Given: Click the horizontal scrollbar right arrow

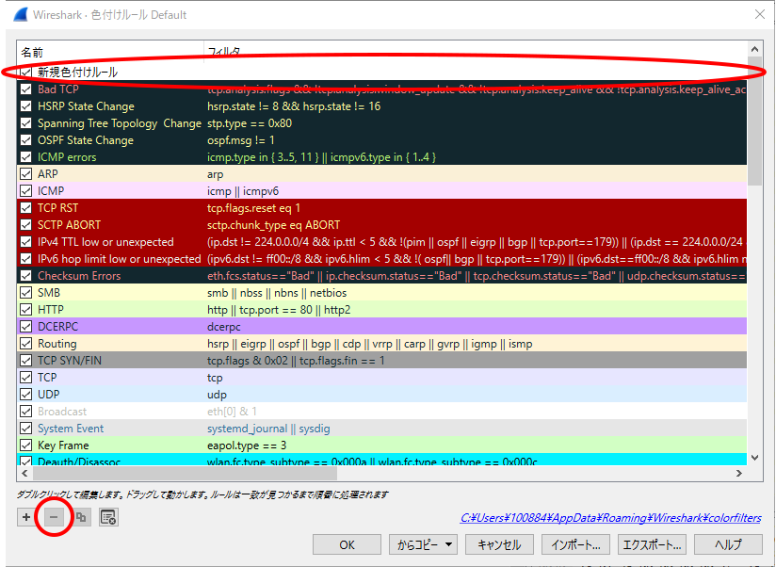Looking at the screenshot, I should [x=739, y=475].
